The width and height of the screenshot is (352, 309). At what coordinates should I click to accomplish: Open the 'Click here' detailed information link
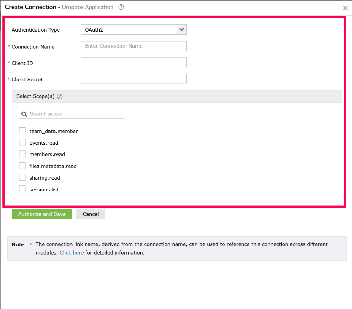pyautogui.click(x=72, y=253)
